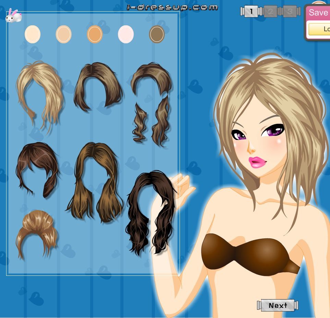Viewport: 330px width, 318px height.
Task: Choose the long straight brown hairstyle
Action: (x=94, y=182)
